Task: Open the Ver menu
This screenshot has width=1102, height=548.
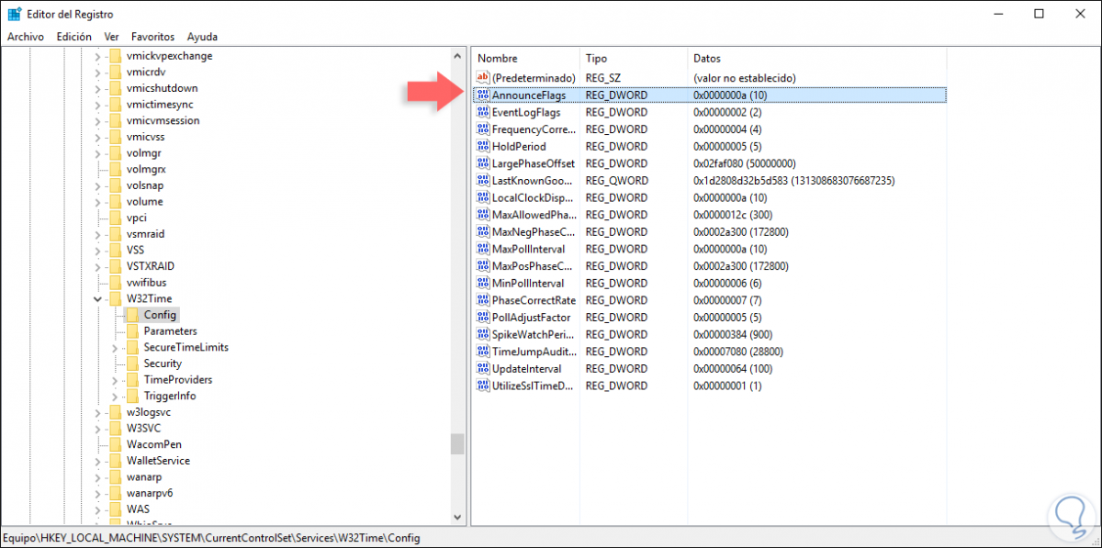Action: pyautogui.click(x=112, y=37)
